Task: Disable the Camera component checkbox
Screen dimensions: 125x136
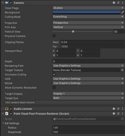Action: click(x=11, y=3)
